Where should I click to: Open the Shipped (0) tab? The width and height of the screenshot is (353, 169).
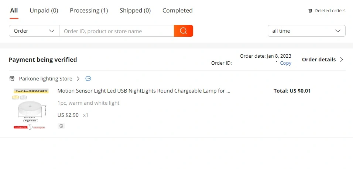pyautogui.click(x=135, y=11)
